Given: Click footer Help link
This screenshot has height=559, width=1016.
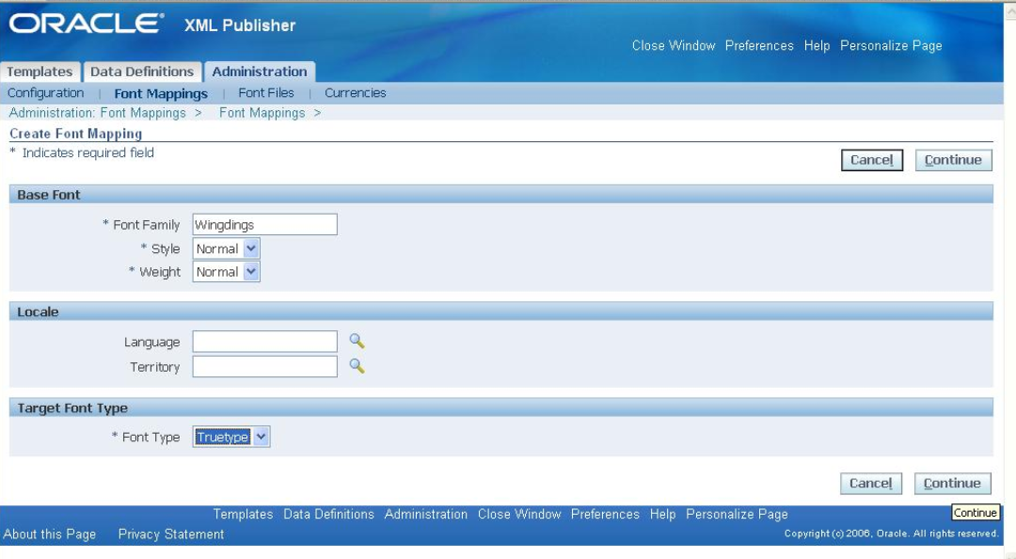Looking at the screenshot, I should click(x=663, y=514).
